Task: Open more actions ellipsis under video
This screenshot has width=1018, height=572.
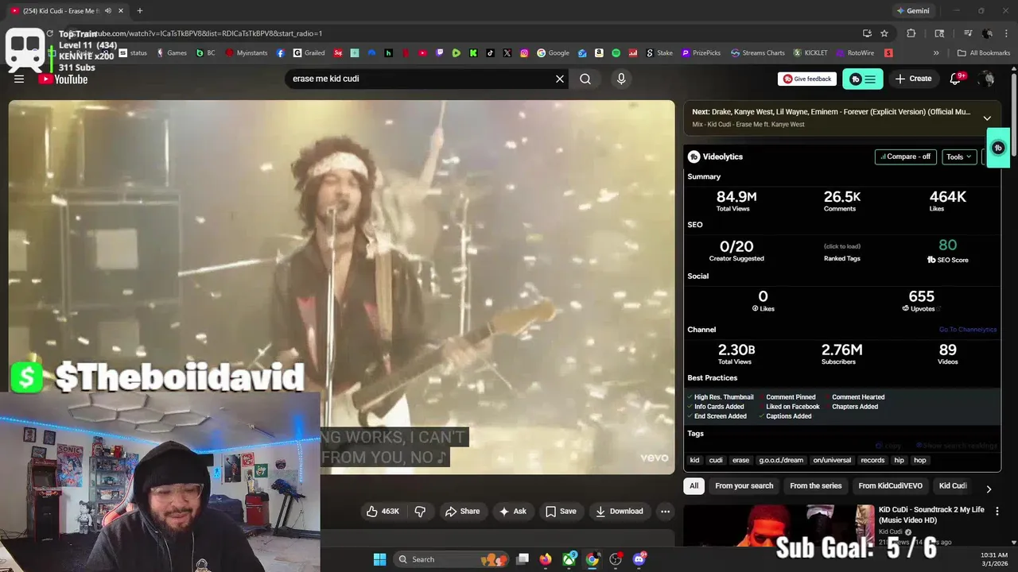Action: (x=666, y=511)
